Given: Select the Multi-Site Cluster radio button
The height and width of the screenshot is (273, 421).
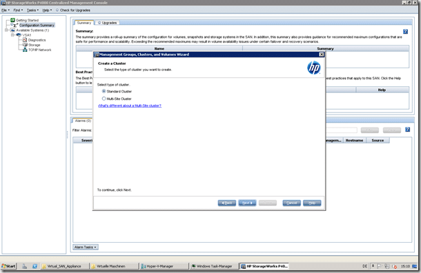Looking at the screenshot, I should [x=104, y=99].
